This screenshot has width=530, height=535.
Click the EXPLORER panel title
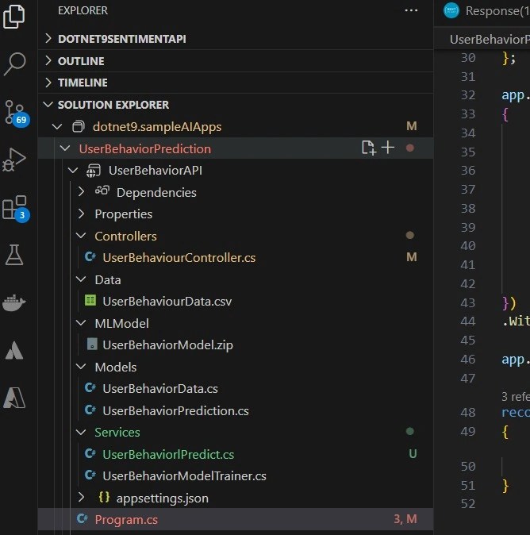pyautogui.click(x=83, y=10)
